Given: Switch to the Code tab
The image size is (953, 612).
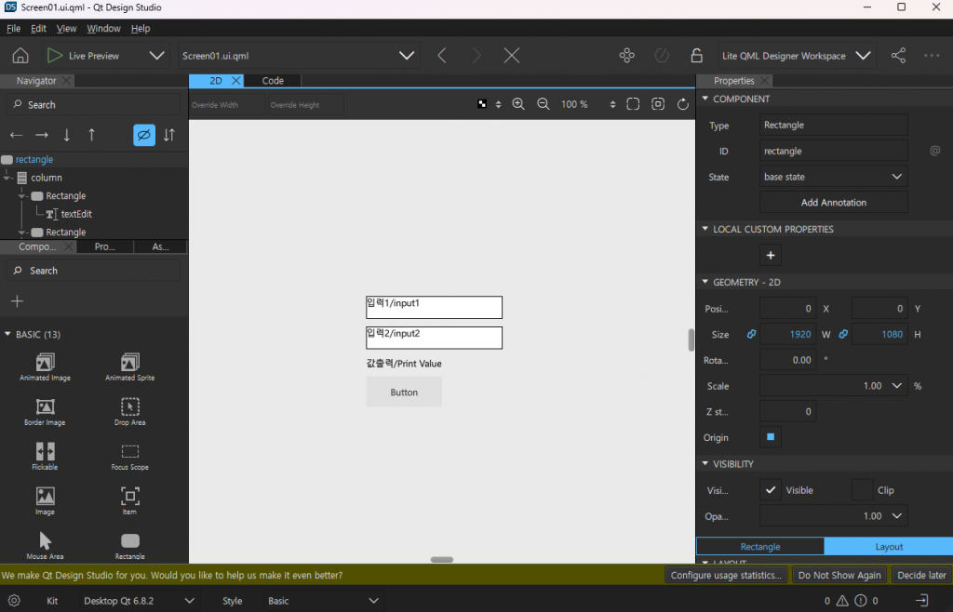Looking at the screenshot, I should coord(273,81).
